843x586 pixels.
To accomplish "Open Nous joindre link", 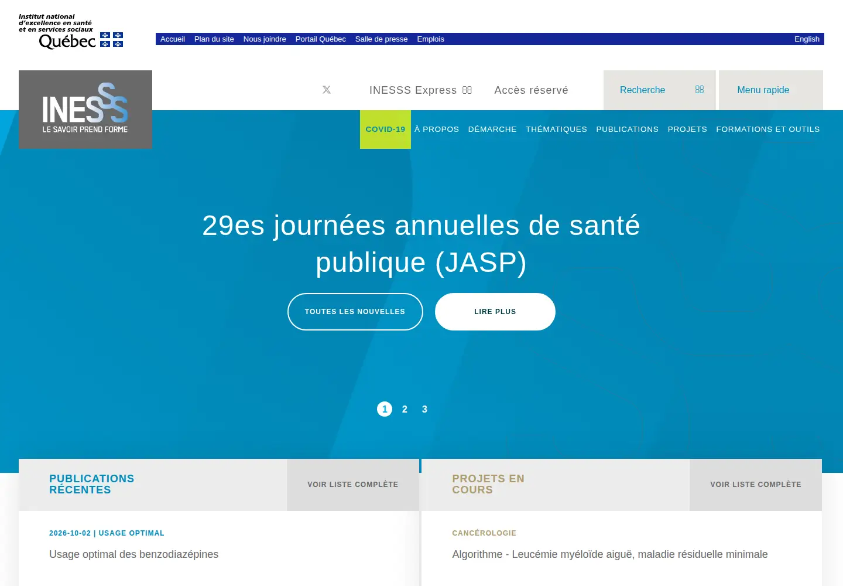I will coord(265,39).
